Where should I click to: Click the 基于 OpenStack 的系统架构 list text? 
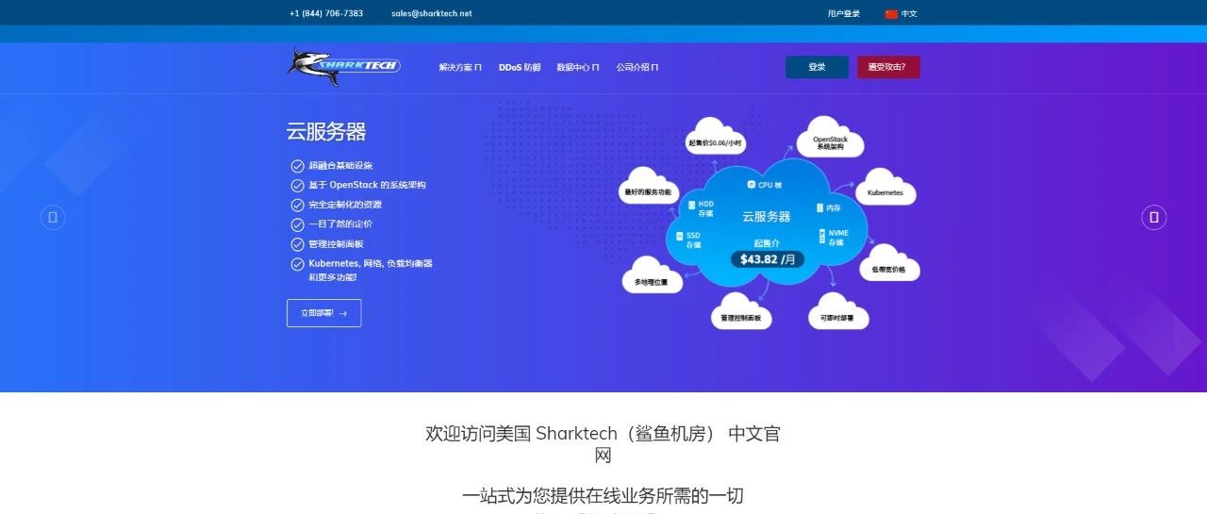coord(367,185)
